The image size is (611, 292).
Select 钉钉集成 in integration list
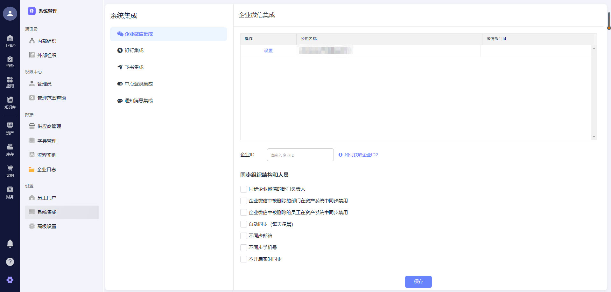[134, 51]
